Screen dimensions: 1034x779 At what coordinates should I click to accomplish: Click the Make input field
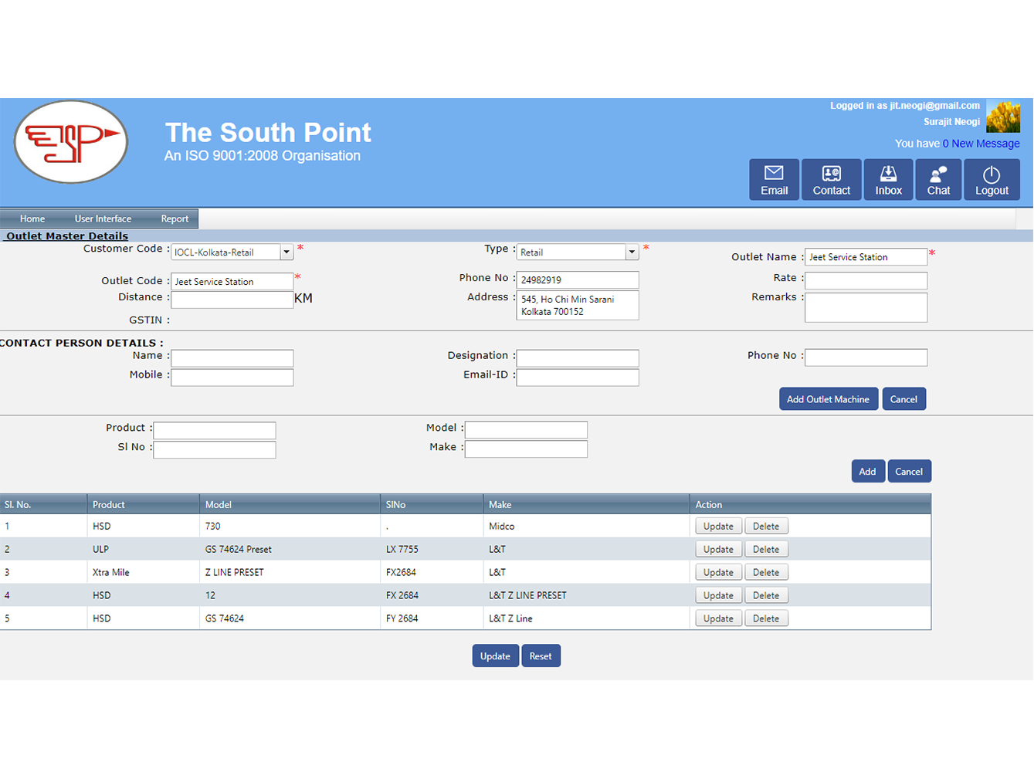tap(526, 449)
